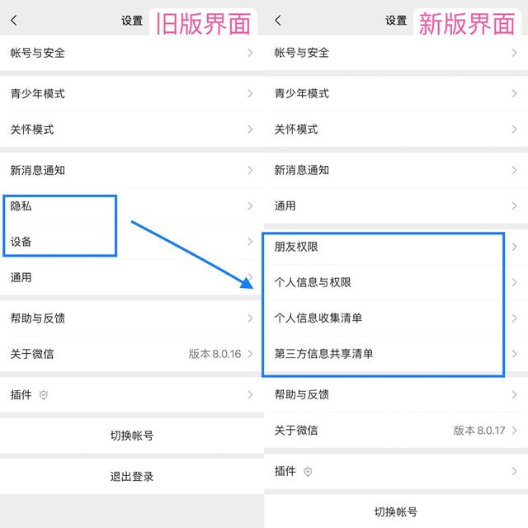Click chevron beside 个人信息收集清单 row
The width and height of the screenshot is (528, 528).
[x=514, y=318]
